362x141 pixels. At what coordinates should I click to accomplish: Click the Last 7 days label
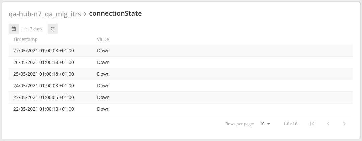click(x=32, y=29)
